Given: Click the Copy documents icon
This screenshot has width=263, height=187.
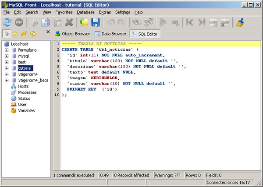Looking at the screenshot, I should pos(46,22).
